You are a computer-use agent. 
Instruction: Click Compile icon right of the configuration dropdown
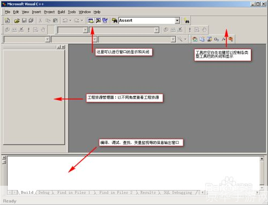coord(166,30)
